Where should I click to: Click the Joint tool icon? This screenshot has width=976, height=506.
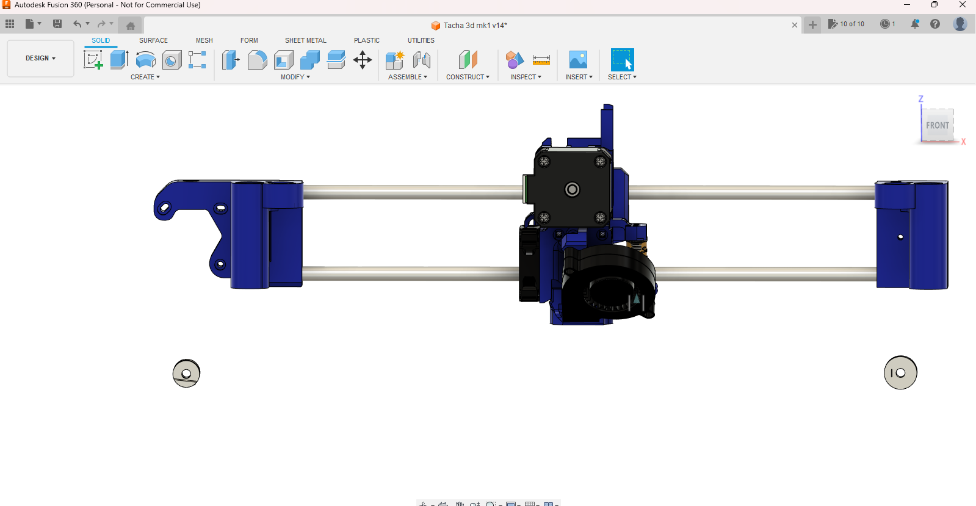coord(422,60)
